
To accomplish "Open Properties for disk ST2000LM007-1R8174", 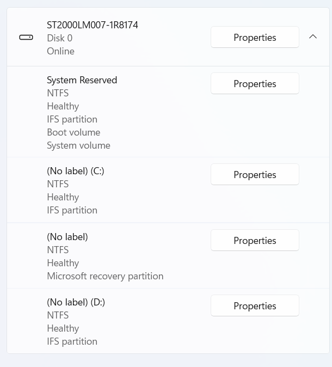I will (255, 38).
